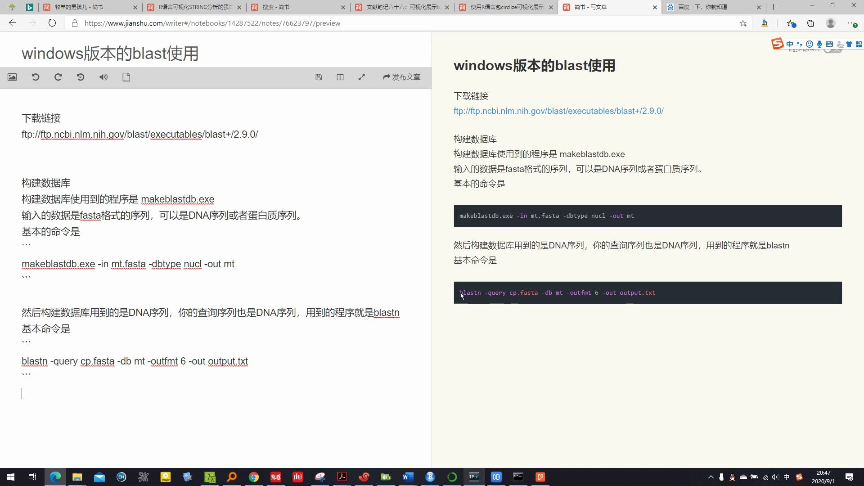Click the speaker audio icon

(x=103, y=77)
